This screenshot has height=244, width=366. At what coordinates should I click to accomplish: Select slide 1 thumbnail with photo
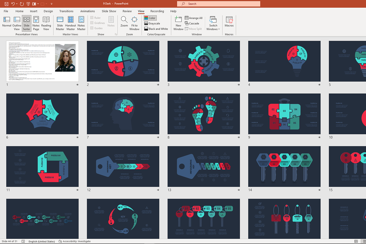(42, 61)
